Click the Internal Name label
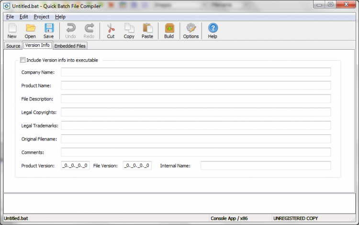Screen dimensions: 359x225 pyautogui.click(x=175, y=166)
